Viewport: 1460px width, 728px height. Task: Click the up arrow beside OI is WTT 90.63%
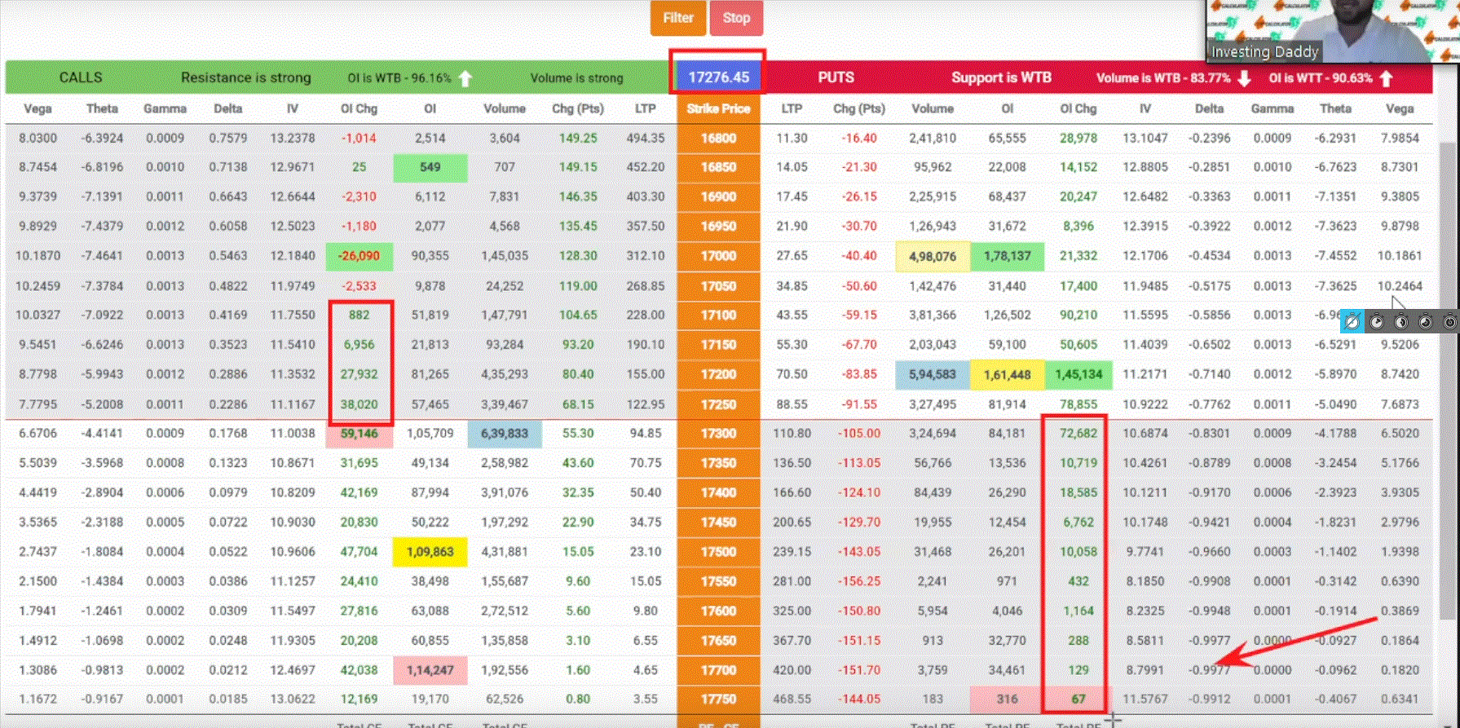[x=1386, y=78]
